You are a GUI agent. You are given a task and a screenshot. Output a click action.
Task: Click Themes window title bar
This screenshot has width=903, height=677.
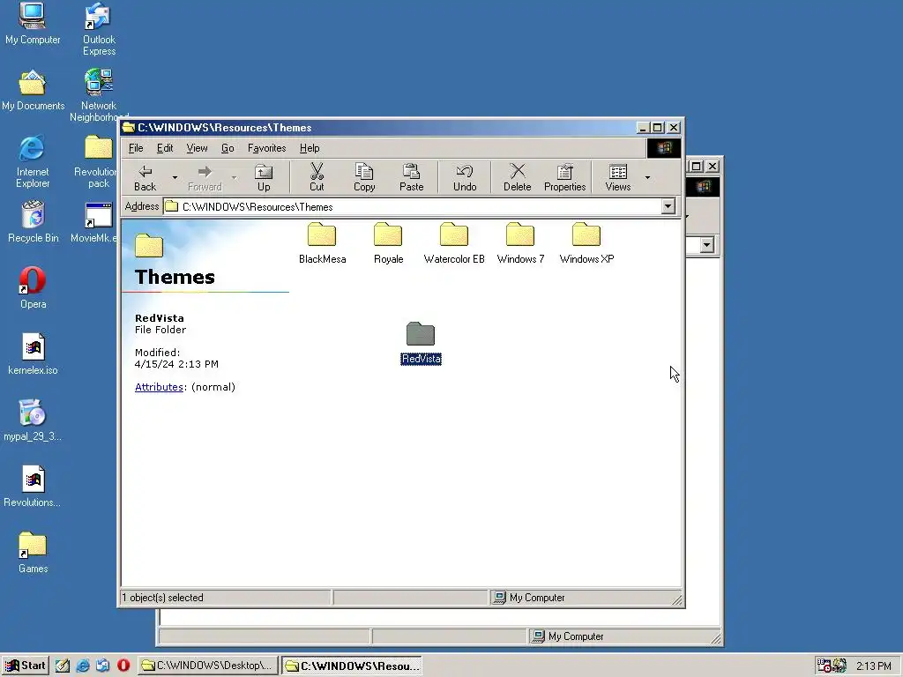pos(377,127)
